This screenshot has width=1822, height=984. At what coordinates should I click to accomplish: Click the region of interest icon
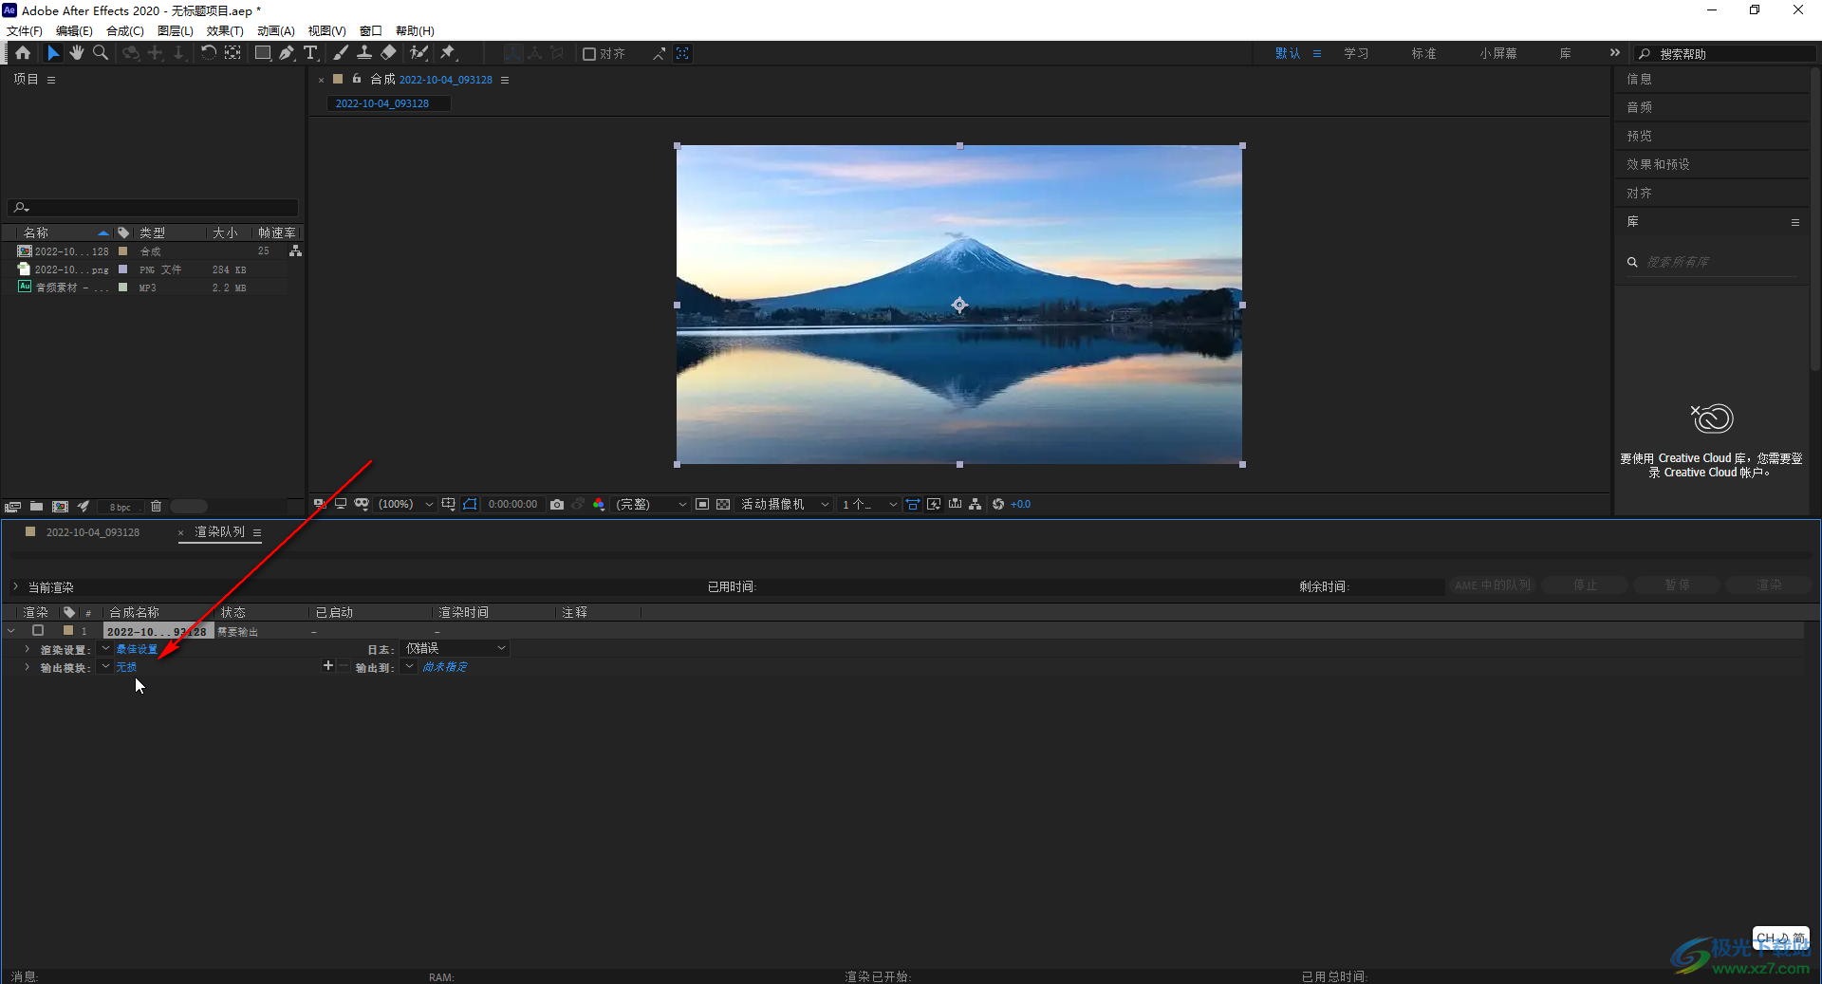[x=702, y=505]
